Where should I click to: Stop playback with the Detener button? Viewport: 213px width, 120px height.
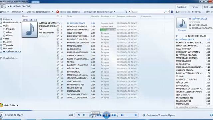pyautogui.click(x=92, y=115)
